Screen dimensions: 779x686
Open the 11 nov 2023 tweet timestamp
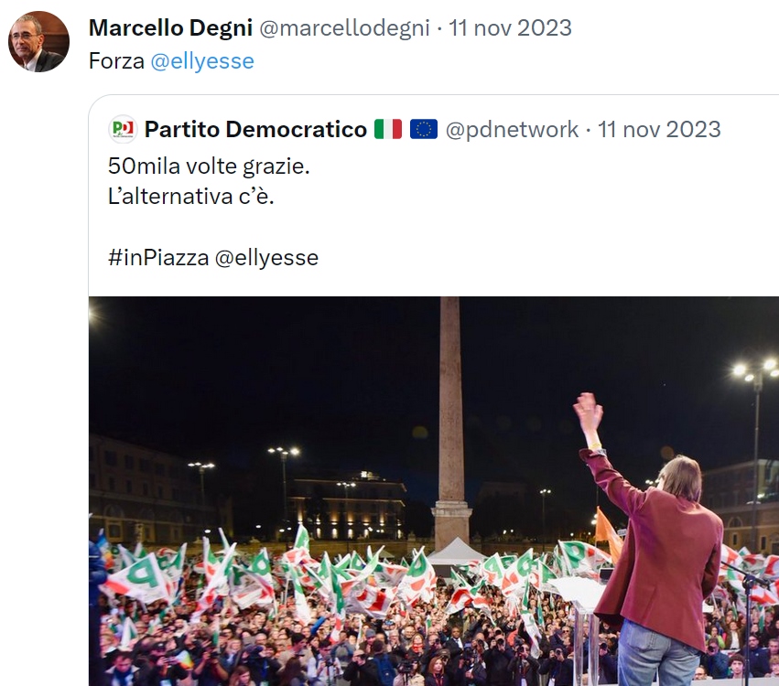pos(510,27)
